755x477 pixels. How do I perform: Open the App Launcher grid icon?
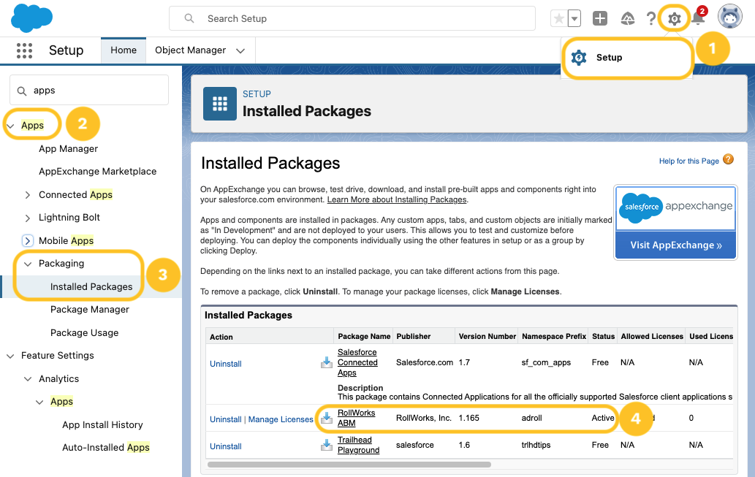click(x=24, y=50)
